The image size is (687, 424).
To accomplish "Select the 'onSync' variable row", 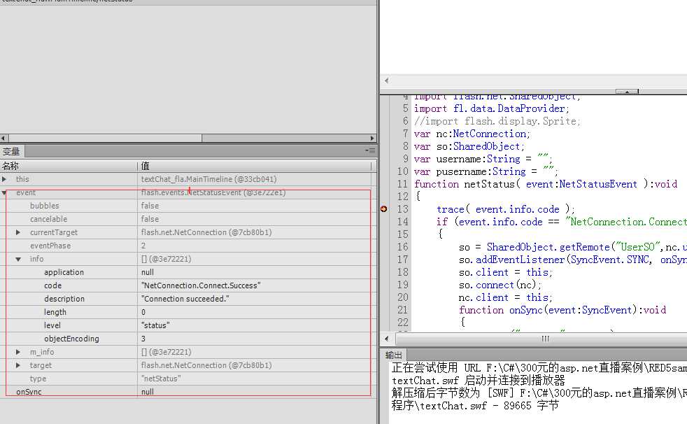I will pyautogui.click(x=188, y=392).
